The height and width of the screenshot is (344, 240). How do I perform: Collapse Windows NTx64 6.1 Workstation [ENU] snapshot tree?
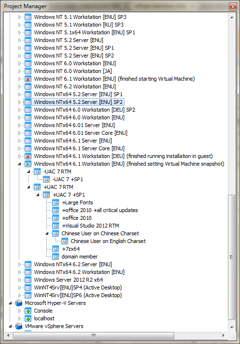click(19, 164)
